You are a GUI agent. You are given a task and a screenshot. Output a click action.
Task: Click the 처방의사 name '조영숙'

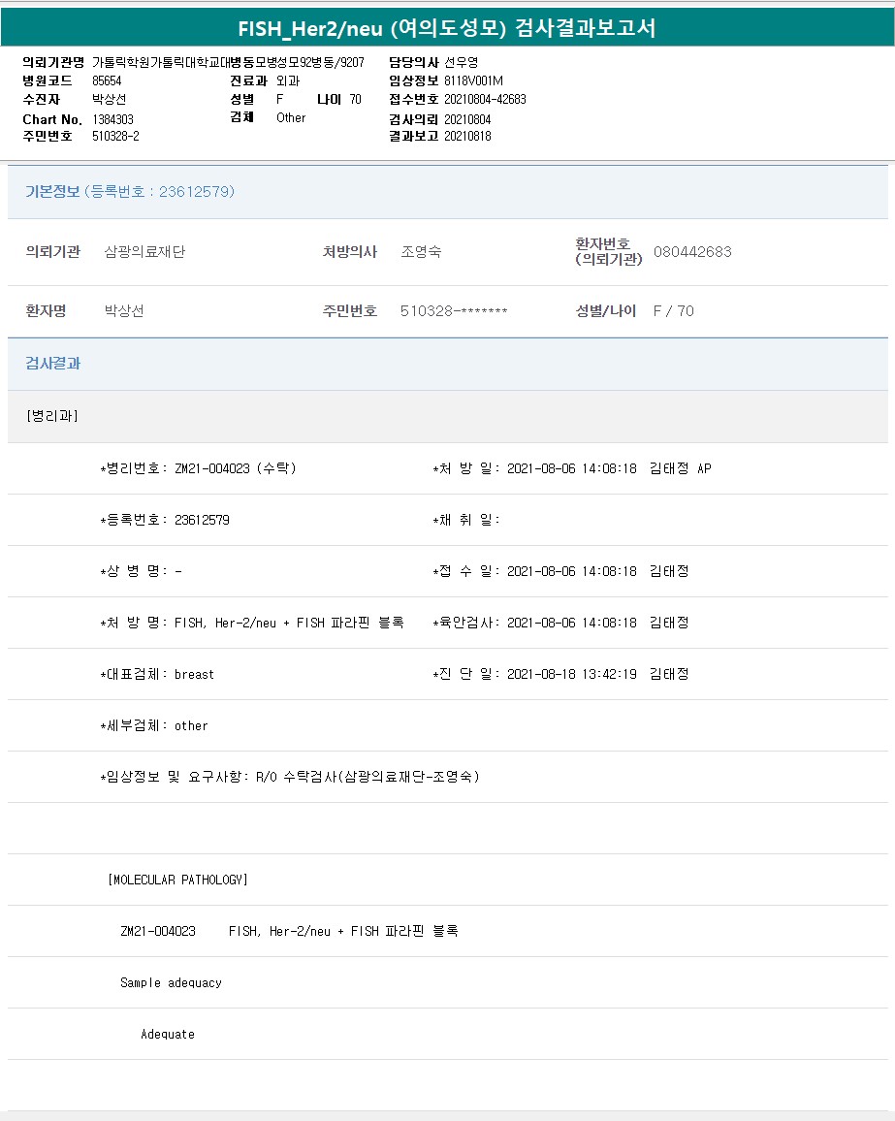[421, 252]
